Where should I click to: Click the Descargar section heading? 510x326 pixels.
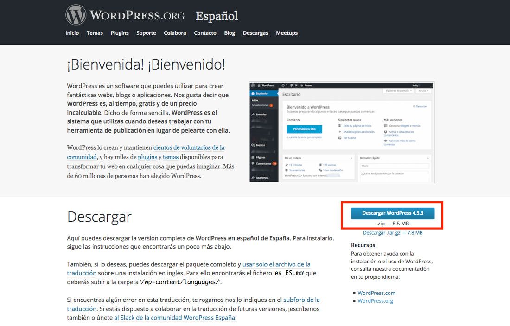tap(99, 217)
